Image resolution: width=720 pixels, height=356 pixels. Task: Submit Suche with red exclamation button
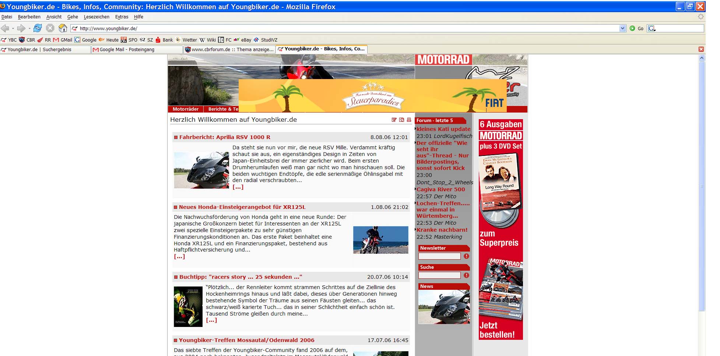466,275
